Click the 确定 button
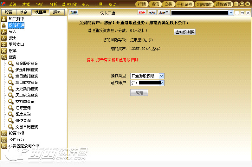The width and height of the screenshot is (252, 167). pos(139,93)
